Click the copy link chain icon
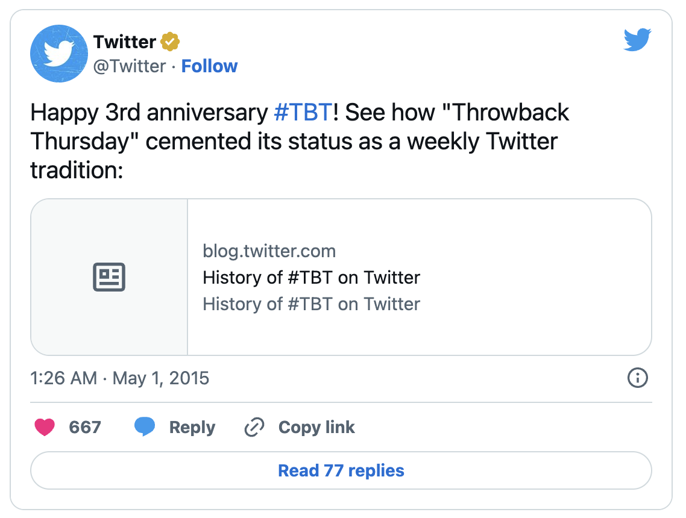This screenshot has height=518, width=686. click(x=254, y=428)
